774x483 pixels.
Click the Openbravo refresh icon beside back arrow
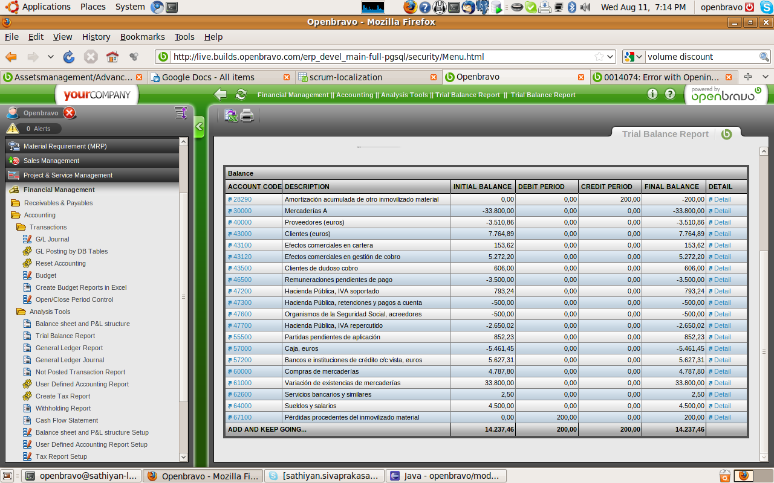coord(241,94)
